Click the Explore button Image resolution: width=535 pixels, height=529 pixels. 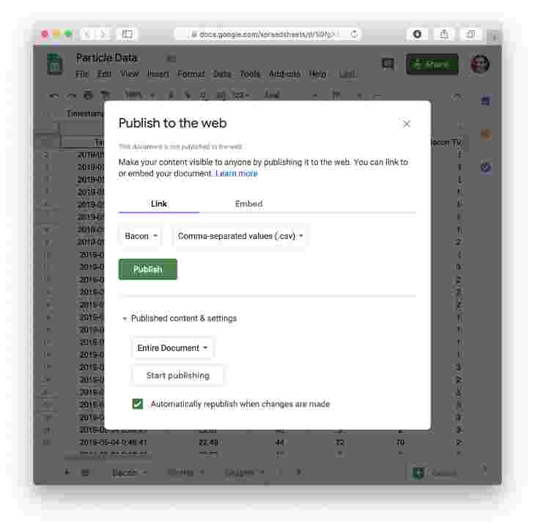coord(435,473)
